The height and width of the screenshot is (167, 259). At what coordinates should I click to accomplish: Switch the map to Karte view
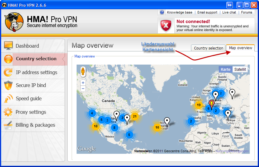coord(225,70)
